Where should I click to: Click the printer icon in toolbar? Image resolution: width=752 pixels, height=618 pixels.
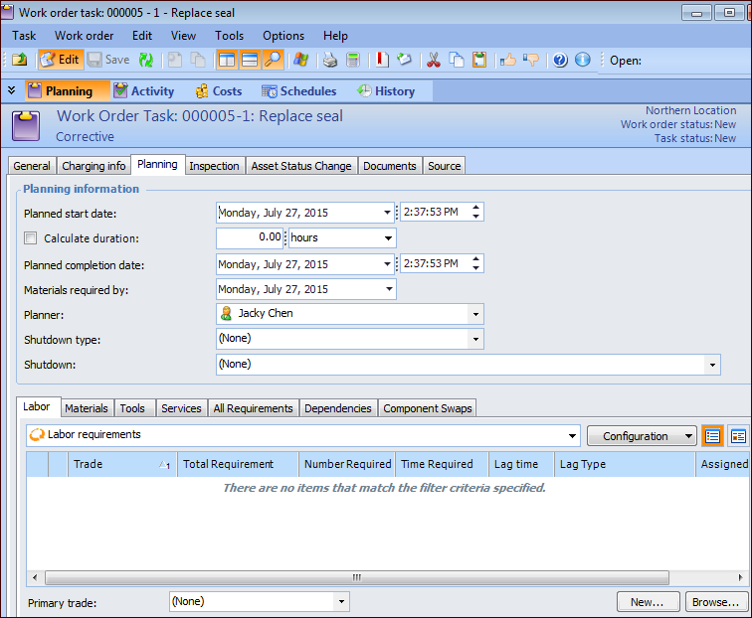click(330, 60)
